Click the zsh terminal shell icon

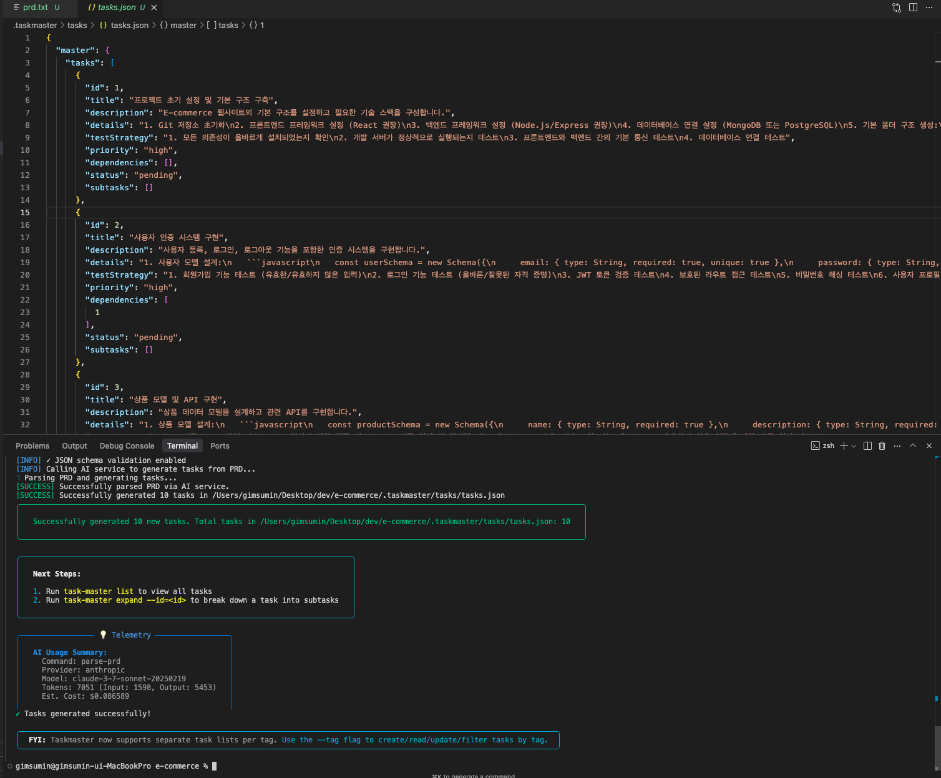pyautogui.click(x=815, y=445)
